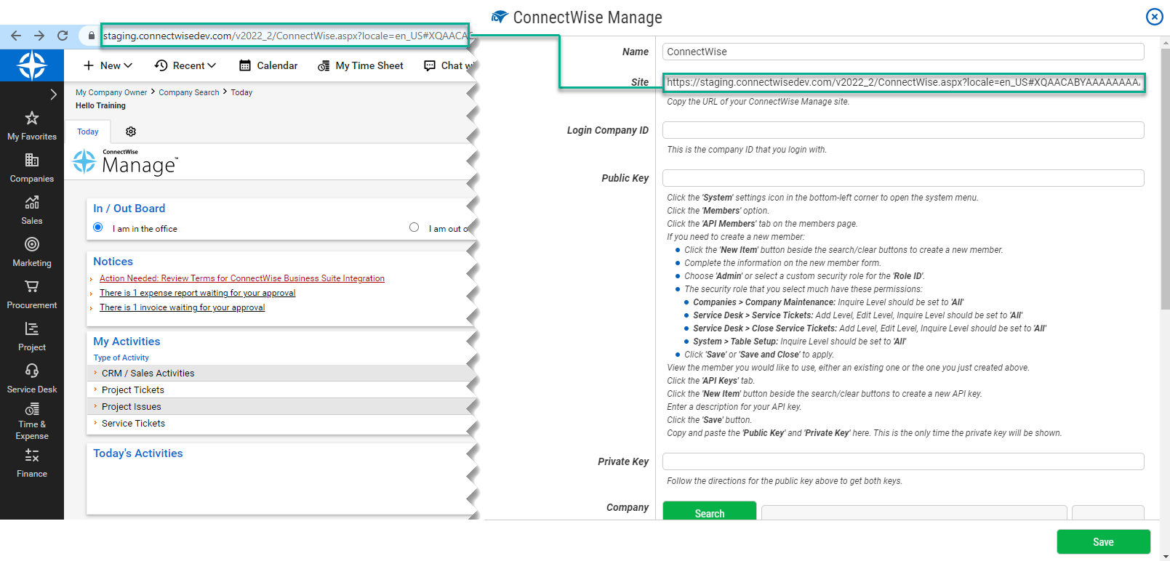Click the Public Key input field

coord(903,178)
